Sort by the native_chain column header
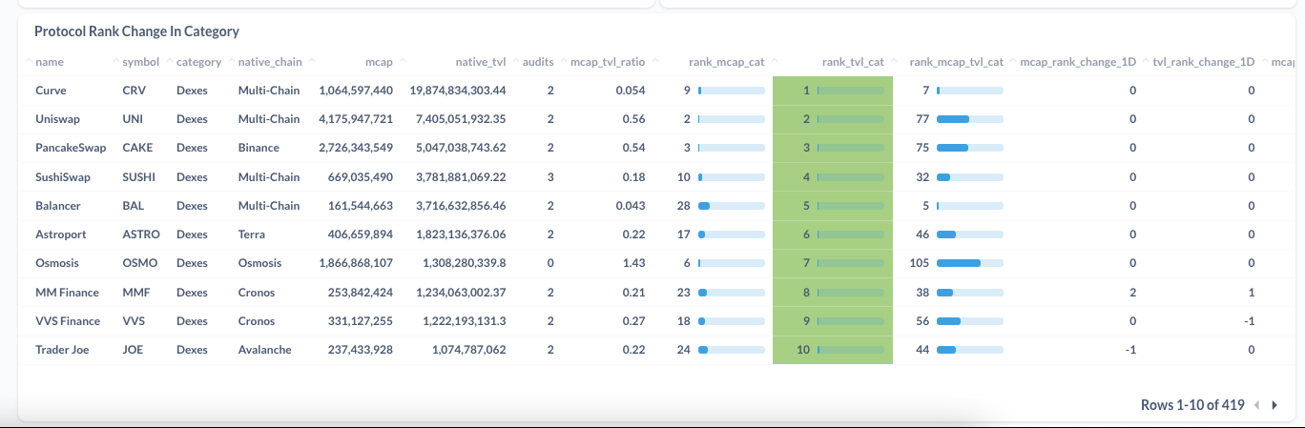This screenshot has width=1305, height=428. pos(270,62)
